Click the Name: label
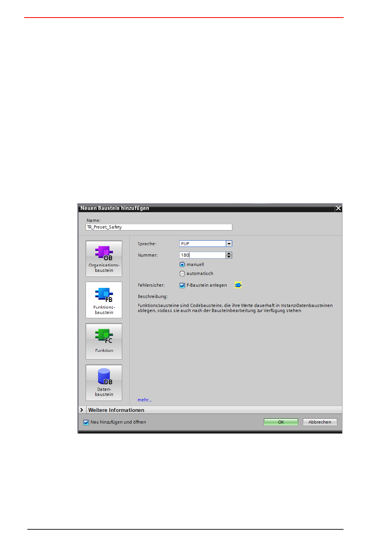371x541 pixels. click(x=94, y=220)
